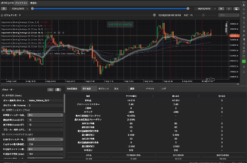The image size is (247, 163).
Task: Open the 履歴 tab
Action: coord(132,88)
